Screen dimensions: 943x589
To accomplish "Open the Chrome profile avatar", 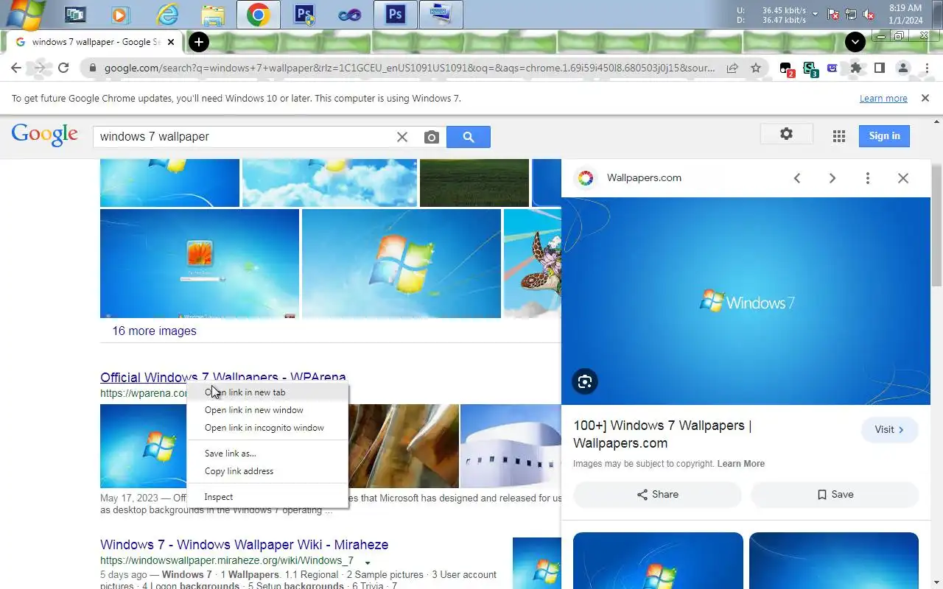I will pyautogui.click(x=903, y=68).
